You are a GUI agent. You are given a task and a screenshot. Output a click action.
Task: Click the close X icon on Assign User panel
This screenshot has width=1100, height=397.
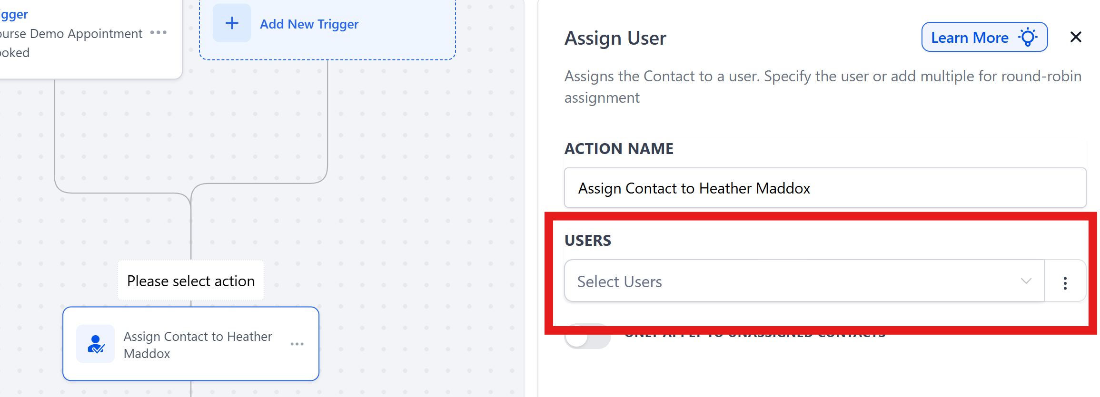[x=1075, y=37]
